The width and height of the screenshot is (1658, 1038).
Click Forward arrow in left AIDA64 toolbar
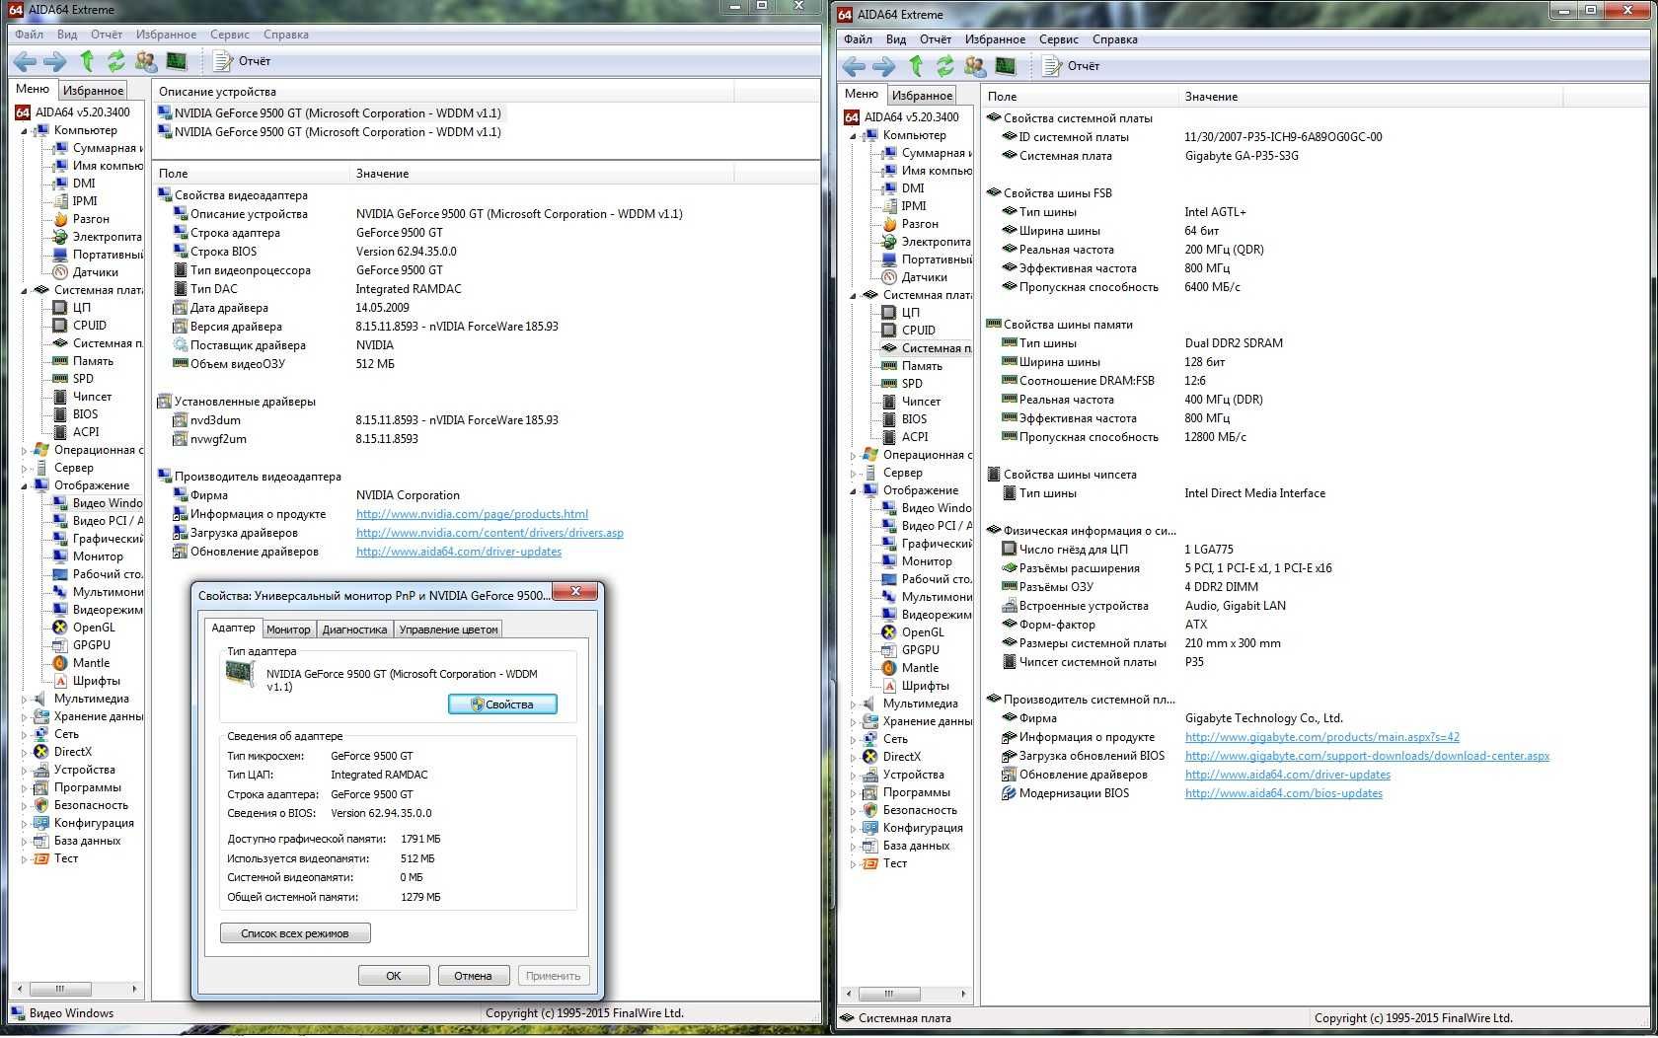point(55,61)
